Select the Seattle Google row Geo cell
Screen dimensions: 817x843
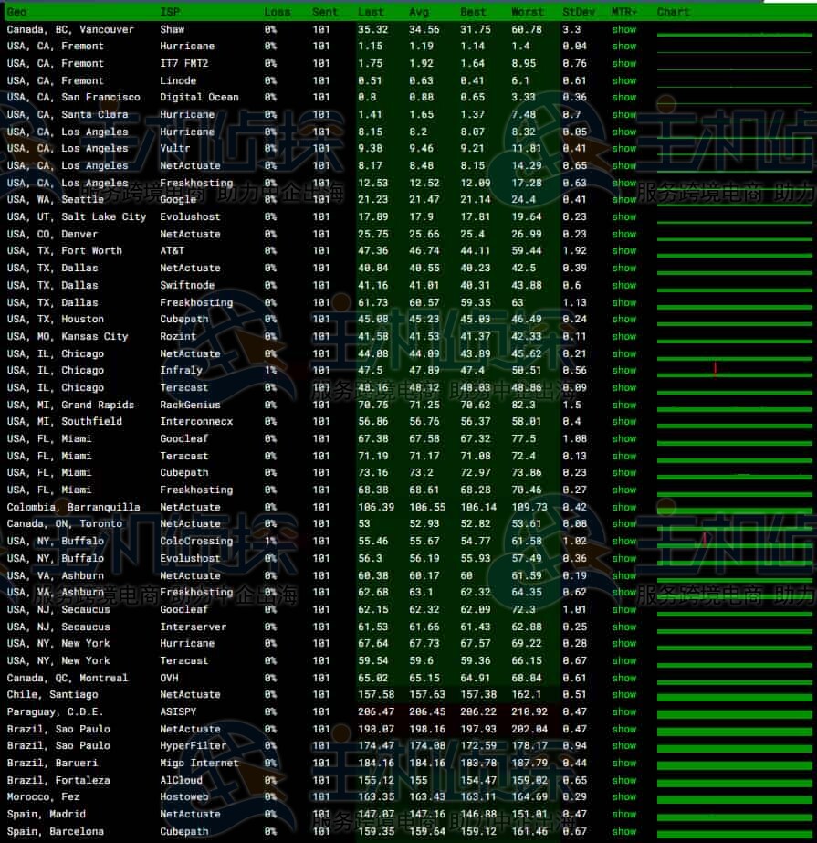55,200
